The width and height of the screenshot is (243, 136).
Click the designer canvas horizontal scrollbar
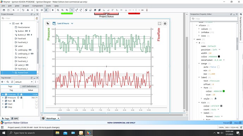(x=120, y=115)
